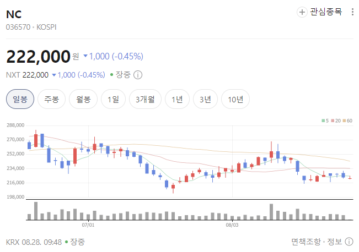Click the plus icon beside 관심종목
Image resolution: width=359 pixels, height=252 pixels.
coord(302,12)
